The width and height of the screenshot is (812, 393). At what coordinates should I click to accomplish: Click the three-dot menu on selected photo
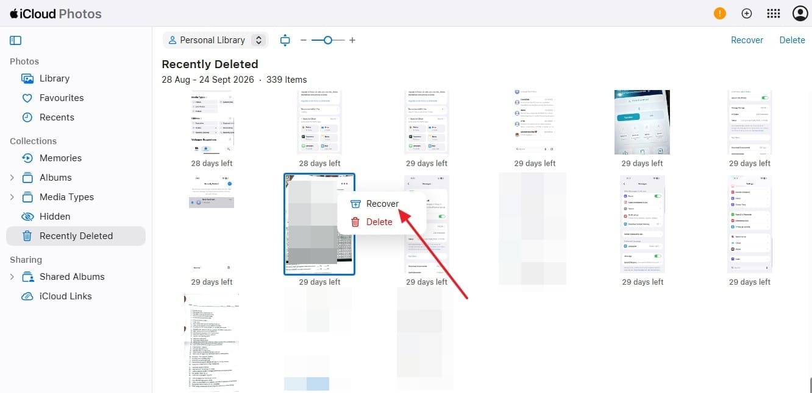click(345, 184)
